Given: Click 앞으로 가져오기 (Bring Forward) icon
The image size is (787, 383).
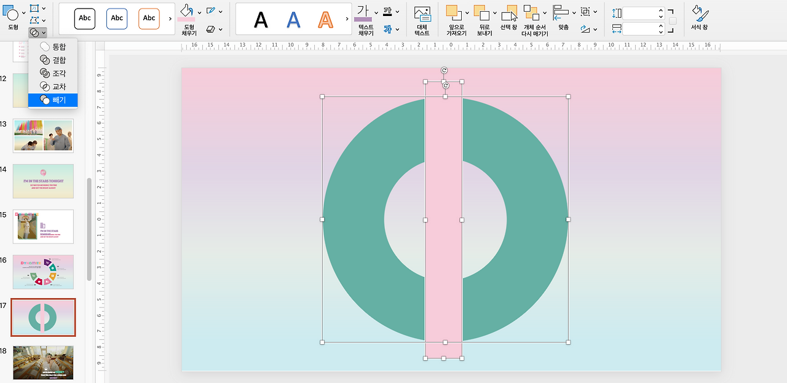Looking at the screenshot, I should click(x=454, y=13).
